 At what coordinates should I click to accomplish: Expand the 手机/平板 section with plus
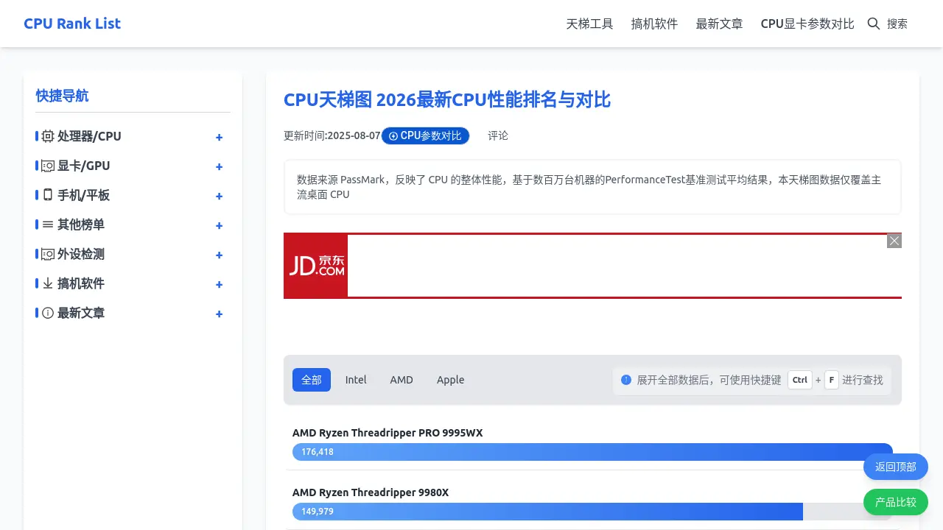(x=219, y=197)
